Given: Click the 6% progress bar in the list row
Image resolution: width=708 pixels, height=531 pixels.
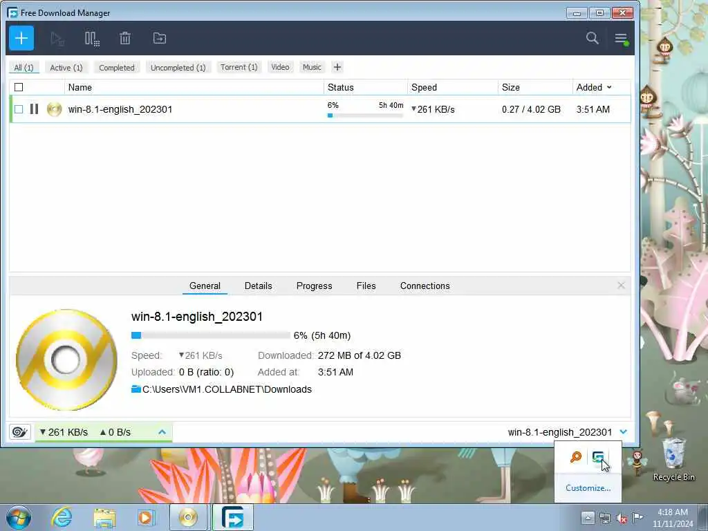Looking at the screenshot, I should coord(365,115).
